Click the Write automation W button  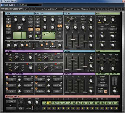point(14,5)
